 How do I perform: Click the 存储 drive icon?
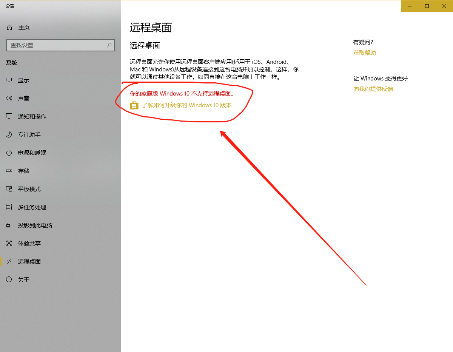[x=9, y=171]
